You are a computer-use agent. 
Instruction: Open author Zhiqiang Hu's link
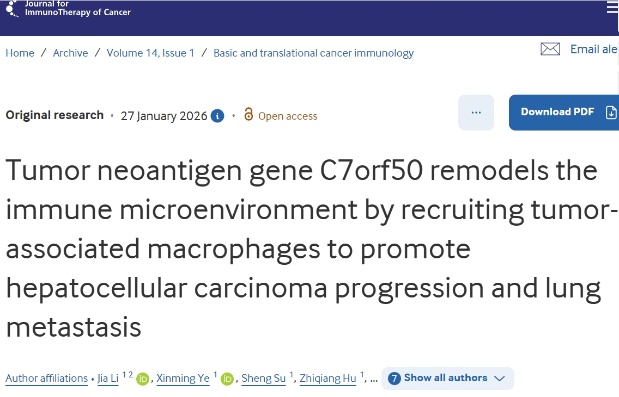(328, 379)
